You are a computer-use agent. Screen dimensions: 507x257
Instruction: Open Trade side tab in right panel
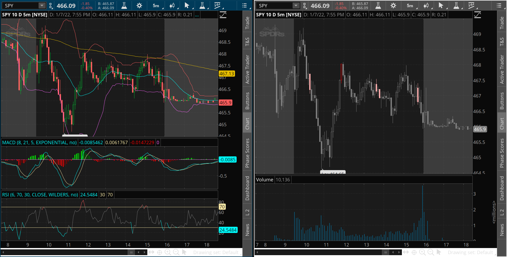click(x=502, y=23)
